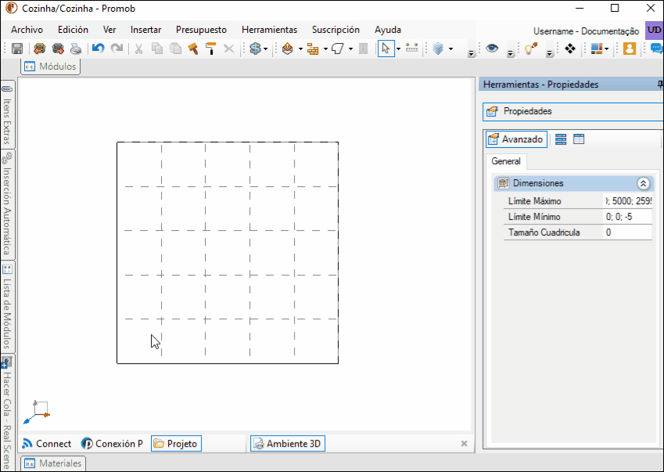Screen dimensions: 664x472
Task: Select the Ambiente 3D tab
Action: pos(288,444)
